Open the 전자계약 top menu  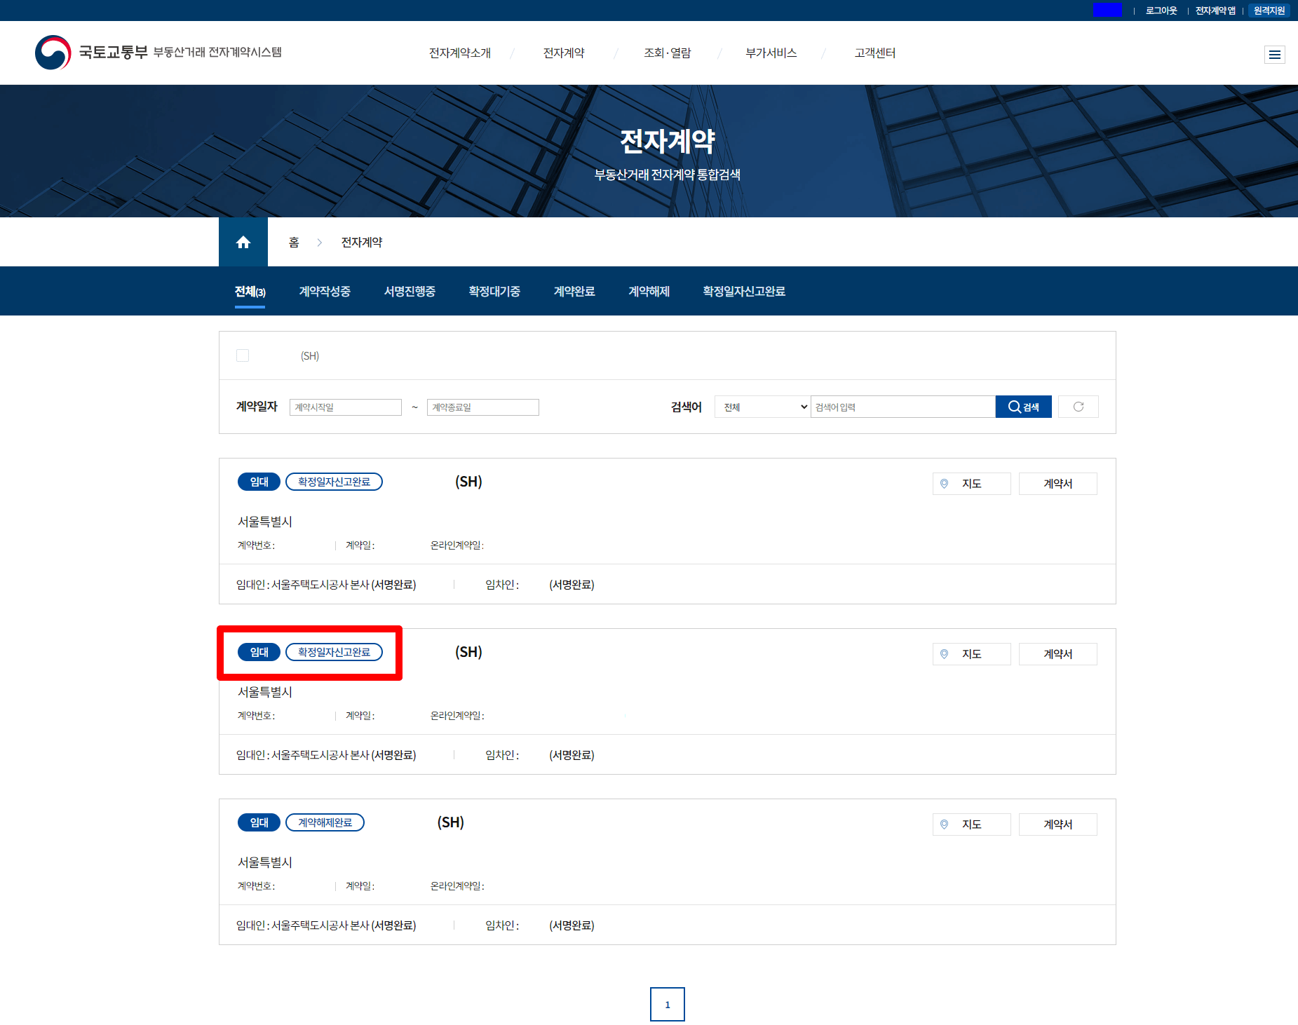point(564,53)
